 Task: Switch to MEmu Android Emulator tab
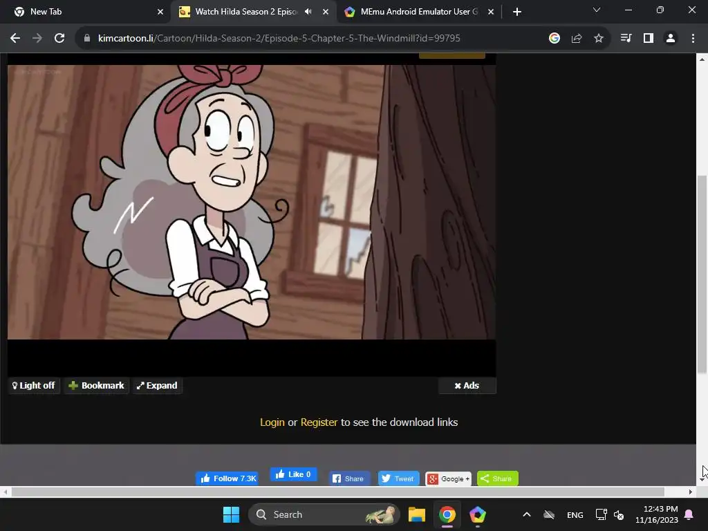418,12
